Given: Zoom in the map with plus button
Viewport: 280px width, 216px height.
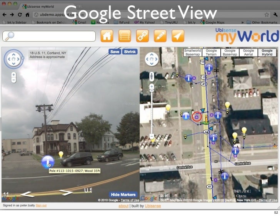Looking at the screenshot, I should coord(152,87).
